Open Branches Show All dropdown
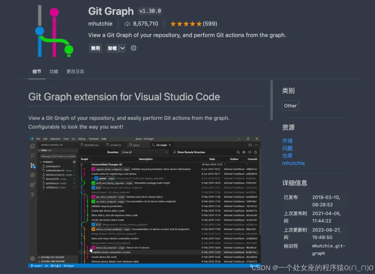This screenshot has width=375, height=274. pos(144,152)
